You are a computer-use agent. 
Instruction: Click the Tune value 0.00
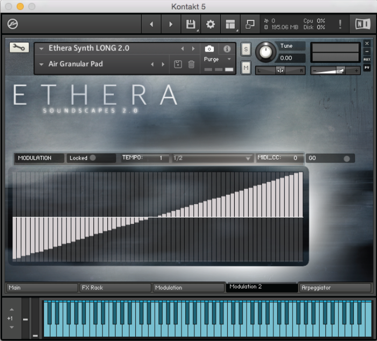pos(286,58)
